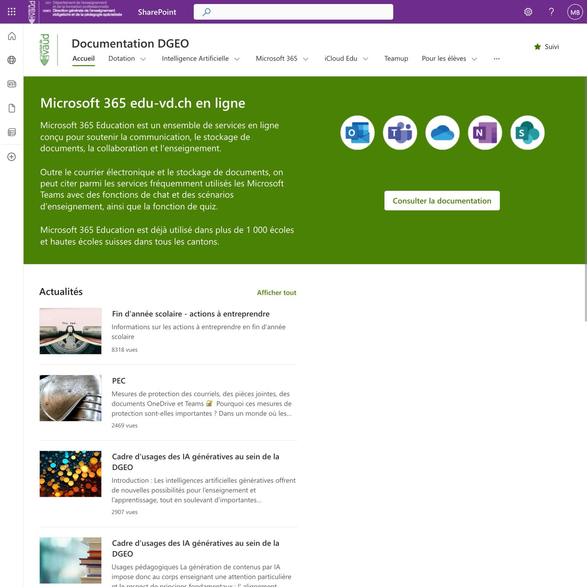Click the SharePoint app icon in banner
587x587 pixels.
(x=527, y=133)
